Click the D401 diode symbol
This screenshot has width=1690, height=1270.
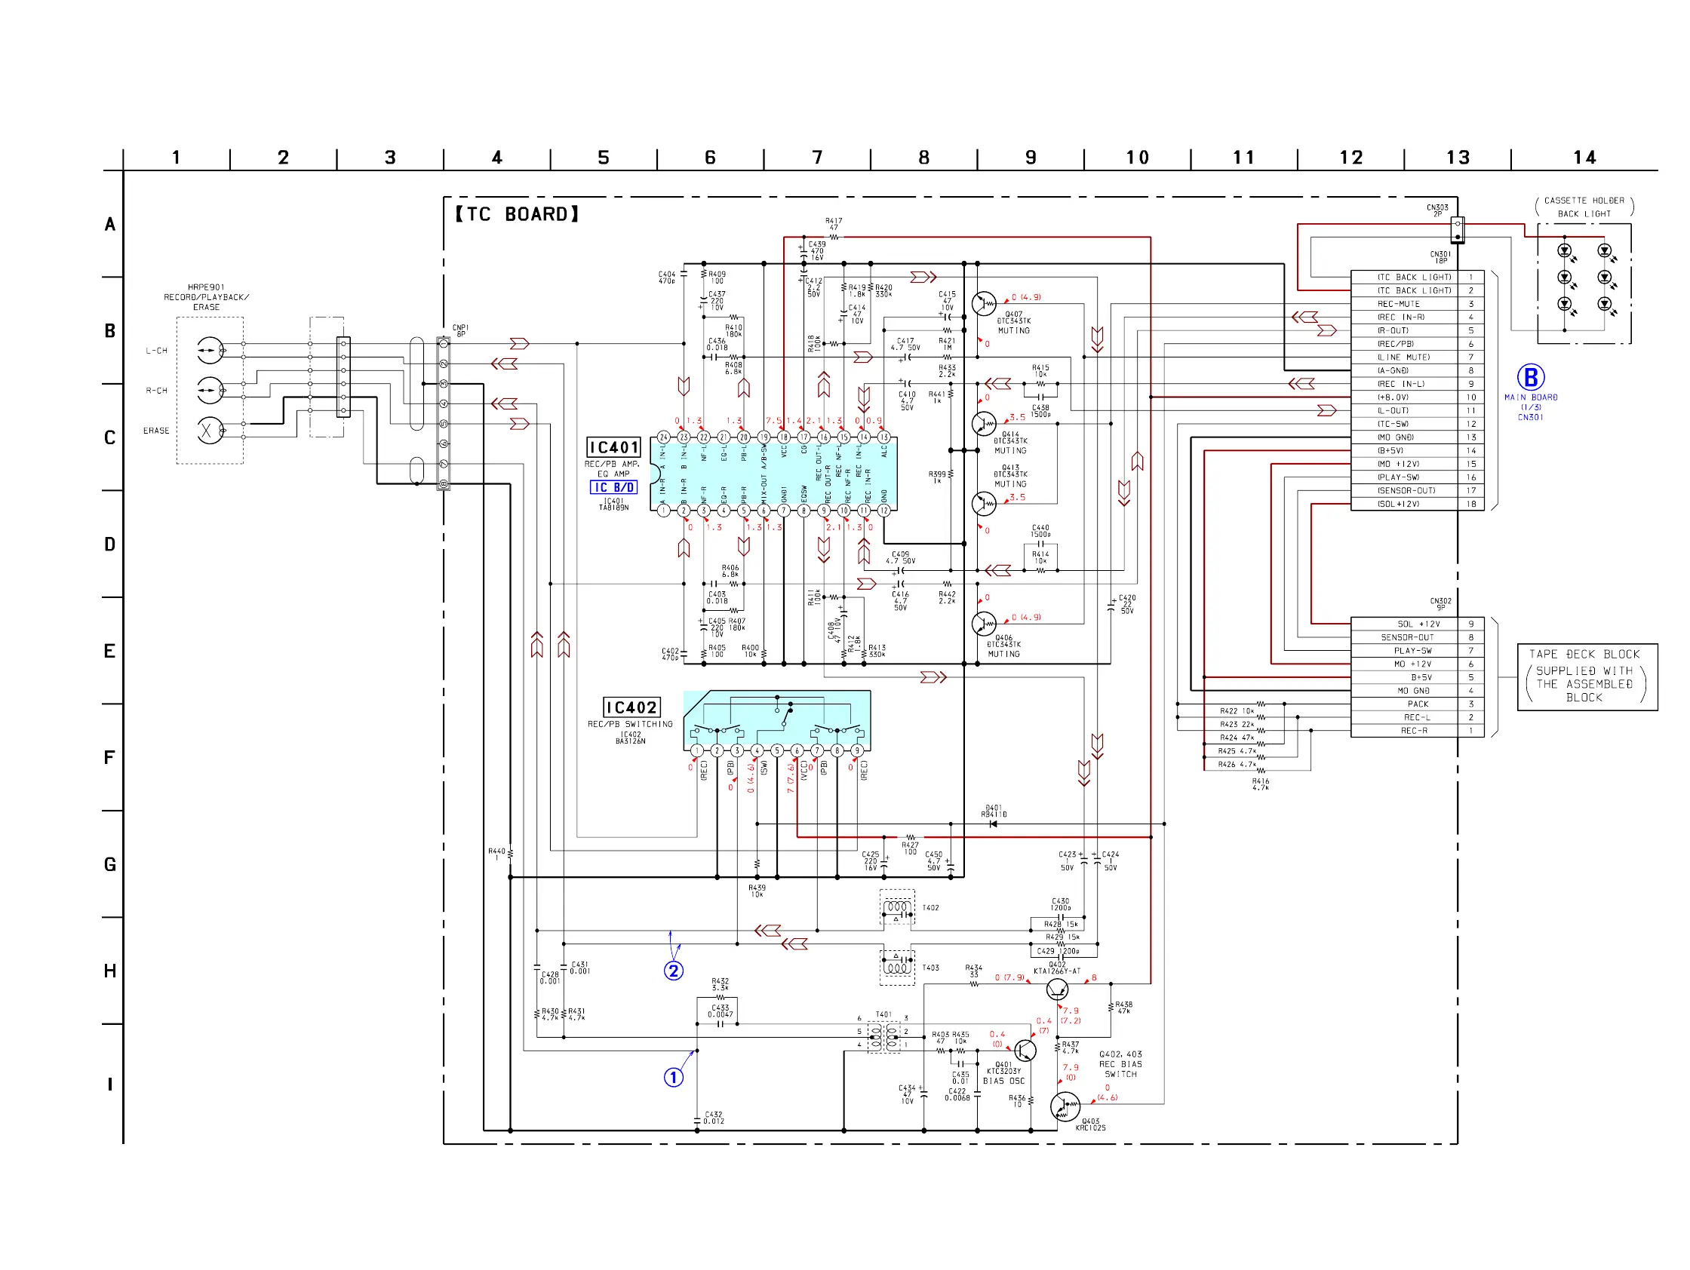point(993,824)
